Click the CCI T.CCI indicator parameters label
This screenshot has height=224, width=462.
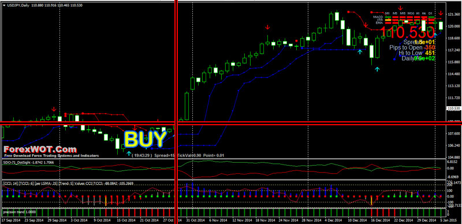(68, 184)
